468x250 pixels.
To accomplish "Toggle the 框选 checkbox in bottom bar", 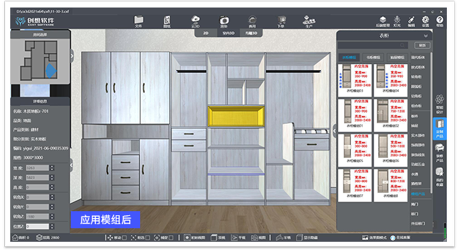I will [148, 238].
